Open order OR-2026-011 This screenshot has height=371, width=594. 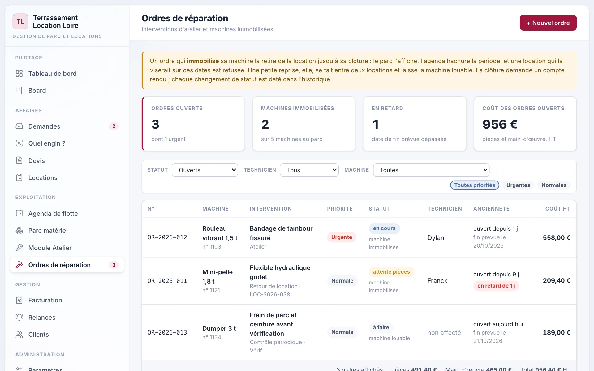pos(359,281)
